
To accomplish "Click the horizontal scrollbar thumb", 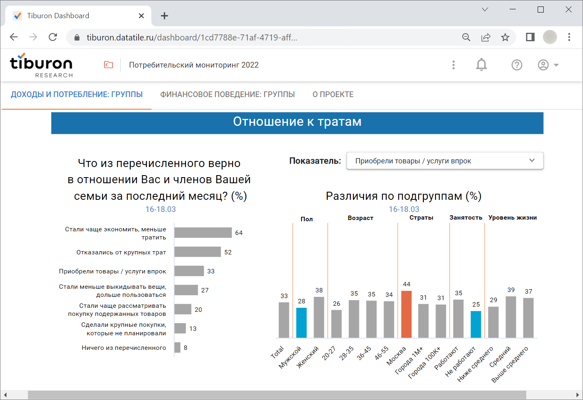I will pyautogui.click(x=277, y=395).
